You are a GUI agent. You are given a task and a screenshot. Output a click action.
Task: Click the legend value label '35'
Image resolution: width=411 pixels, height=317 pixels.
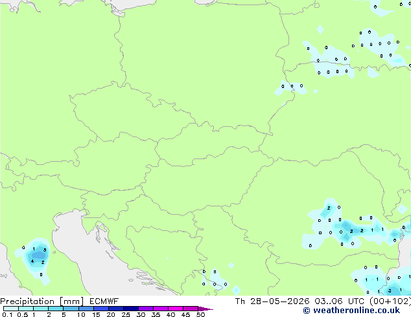(x=156, y=314)
